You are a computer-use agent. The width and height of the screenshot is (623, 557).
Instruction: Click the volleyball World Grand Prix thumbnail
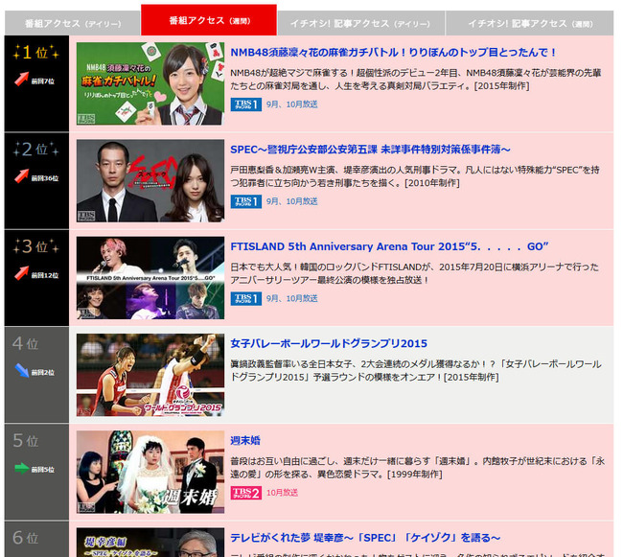150,375
